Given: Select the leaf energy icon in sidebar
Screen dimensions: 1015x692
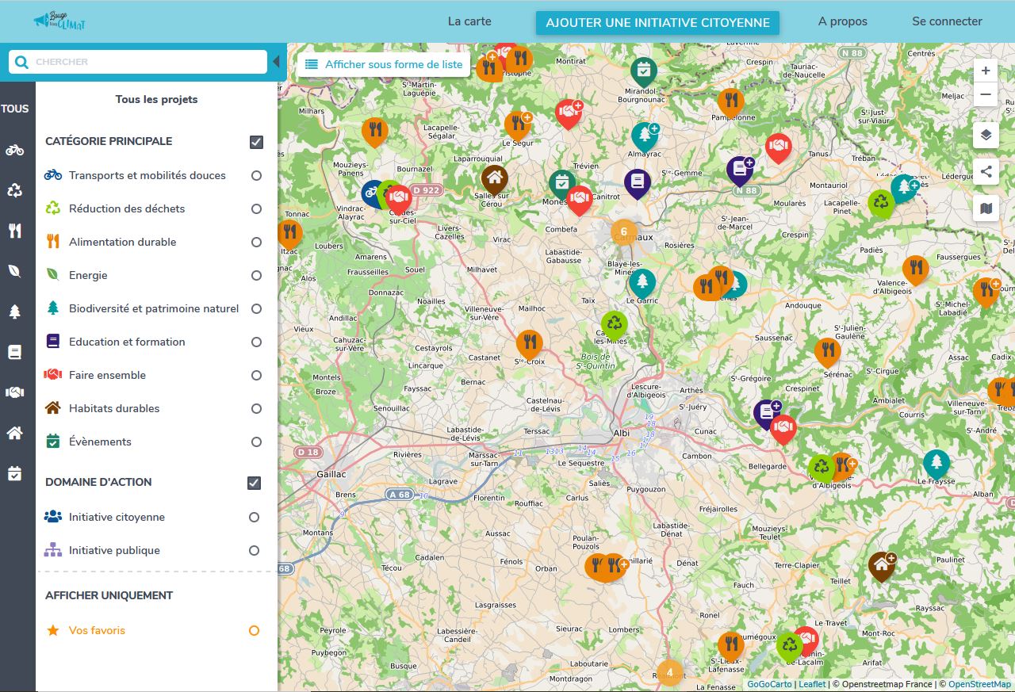Looking at the screenshot, I should (14, 271).
